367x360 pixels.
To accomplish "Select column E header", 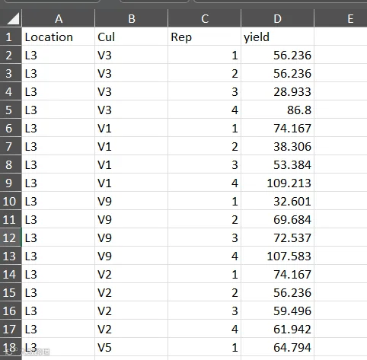I will pyautogui.click(x=340, y=18).
